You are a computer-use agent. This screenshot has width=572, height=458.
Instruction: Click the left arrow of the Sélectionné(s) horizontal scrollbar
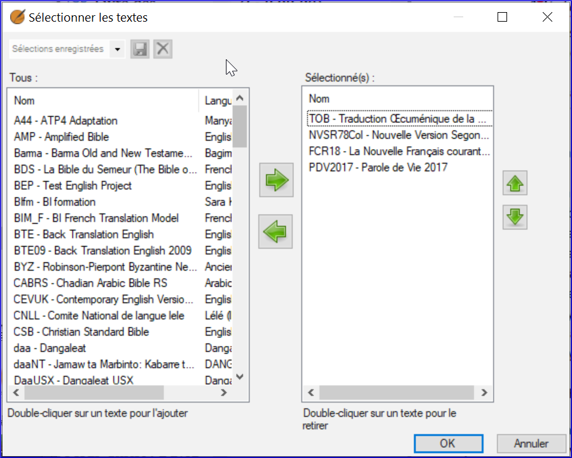pyautogui.click(x=310, y=392)
